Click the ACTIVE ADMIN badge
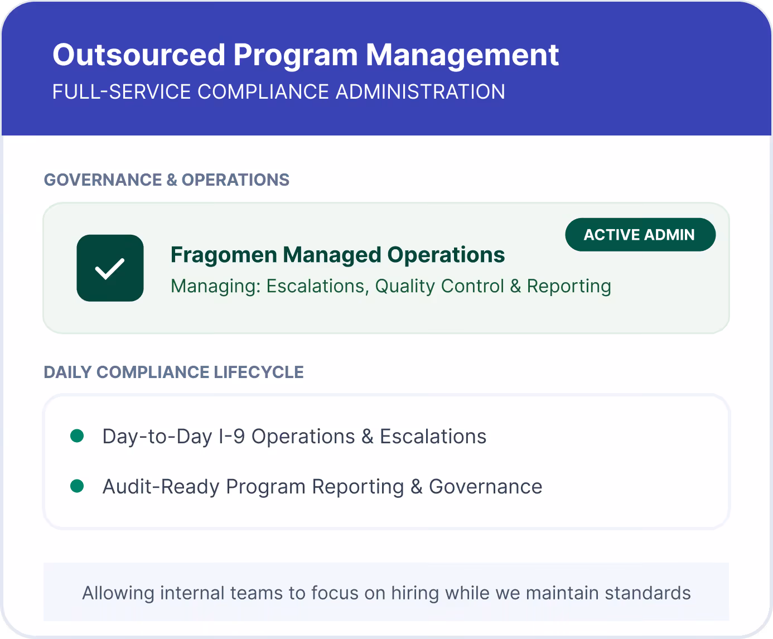Screen dimensions: 773x639 coord(640,235)
